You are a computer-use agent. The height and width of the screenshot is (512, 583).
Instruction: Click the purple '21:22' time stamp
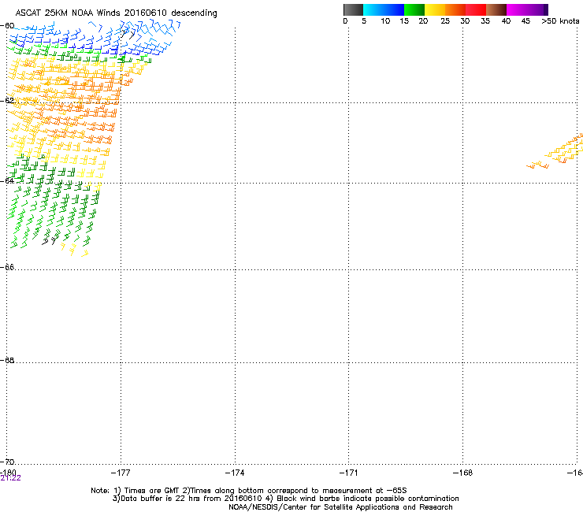[10, 478]
